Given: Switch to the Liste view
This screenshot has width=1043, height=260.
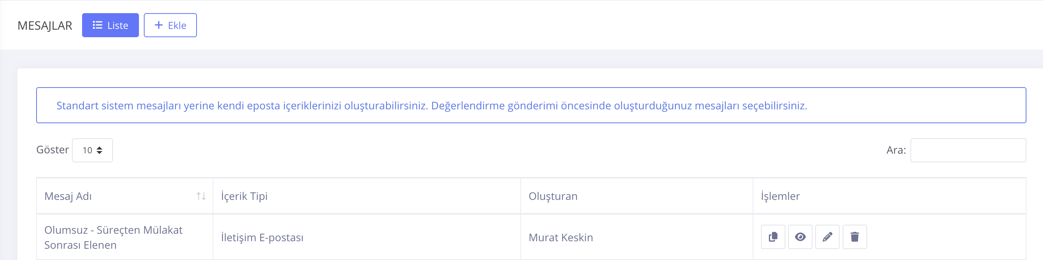Looking at the screenshot, I should point(110,26).
